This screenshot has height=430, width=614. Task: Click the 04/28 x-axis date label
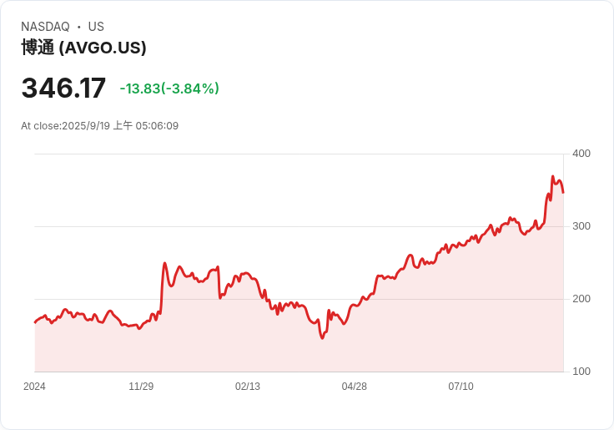pyautogui.click(x=355, y=387)
